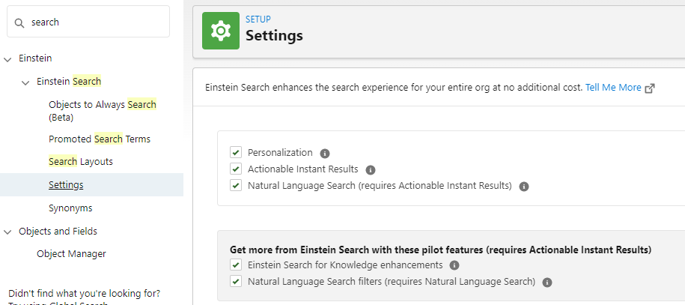Collapse the Einstein Search subsection
Image resolution: width=685 pixels, height=305 pixels.
click(x=26, y=82)
